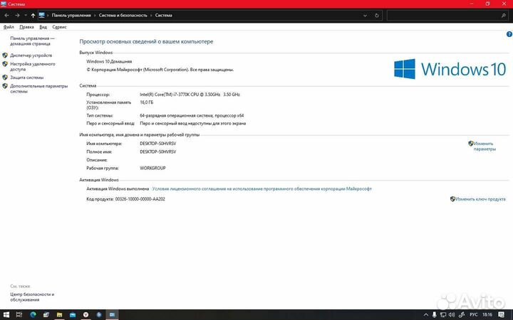Click the Back navigation arrow
The width and height of the screenshot is (513, 320).
coord(6,15)
